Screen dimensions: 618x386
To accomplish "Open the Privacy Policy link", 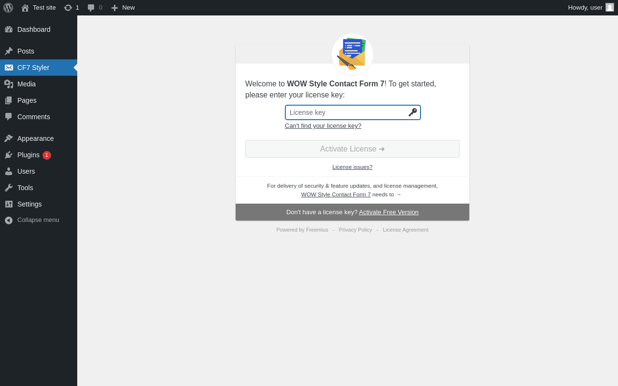I will 355,230.
